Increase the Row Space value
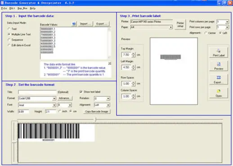233x166 pixels. 133,82
